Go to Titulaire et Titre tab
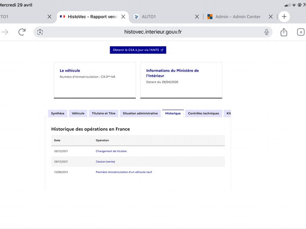Image resolution: width=306 pixels, height=229 pixels. tap(103, 113)
